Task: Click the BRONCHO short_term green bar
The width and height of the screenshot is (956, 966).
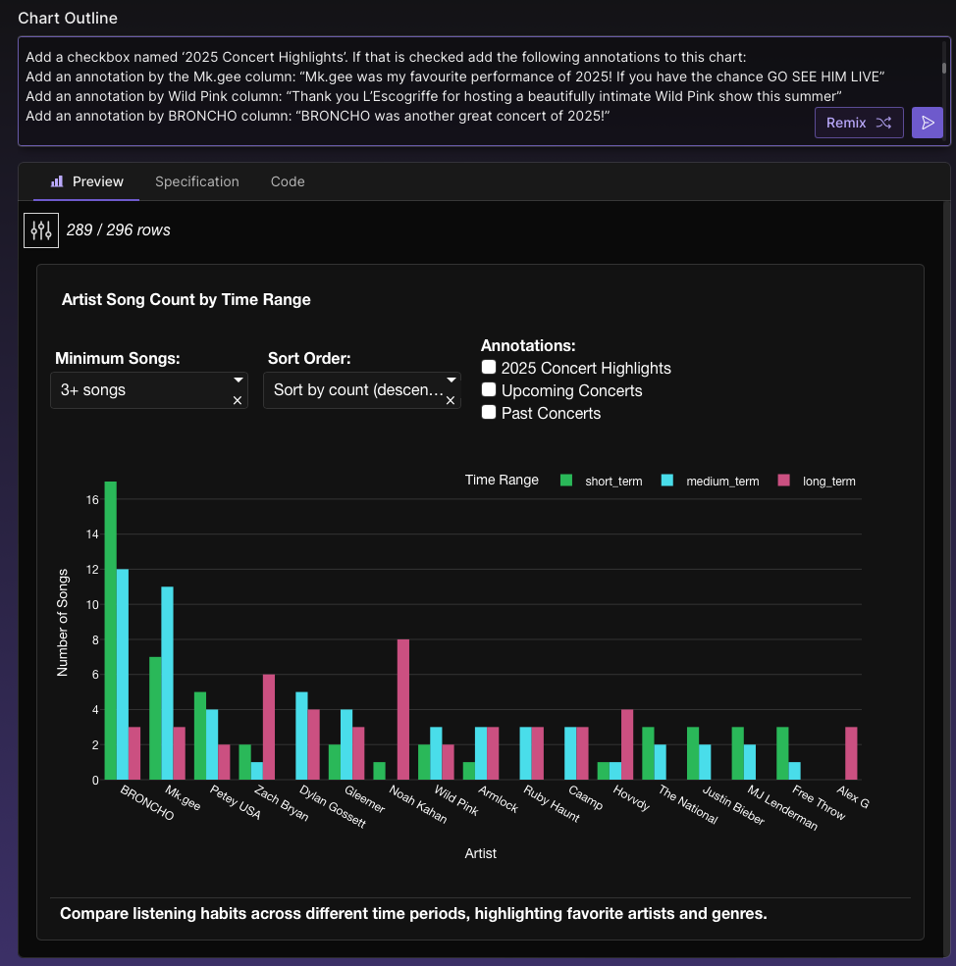Action: point(110,631)
